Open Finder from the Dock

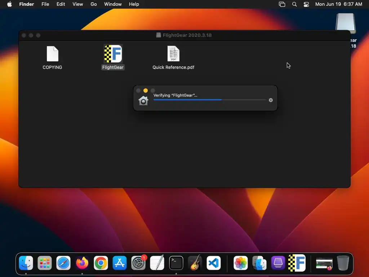pos(26,263)
